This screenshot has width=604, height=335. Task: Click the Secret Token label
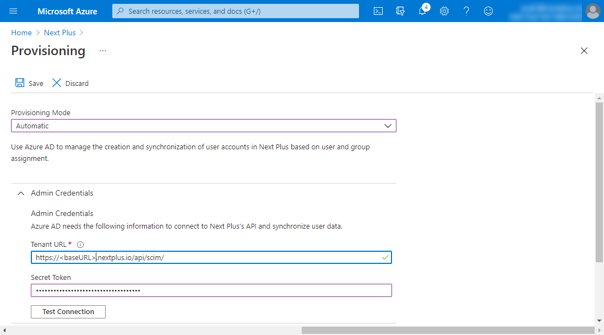51,278
